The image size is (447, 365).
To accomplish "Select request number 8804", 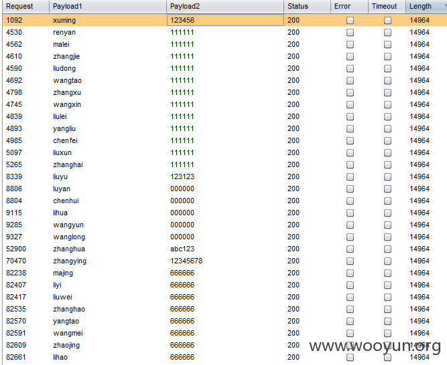I will coord(14,201).
